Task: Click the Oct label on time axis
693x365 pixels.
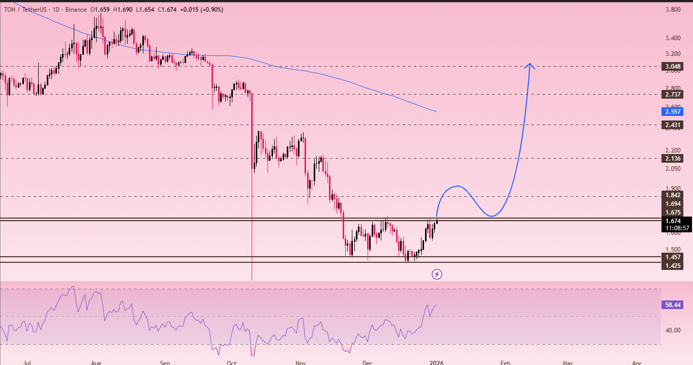Action: click(232, 363)
